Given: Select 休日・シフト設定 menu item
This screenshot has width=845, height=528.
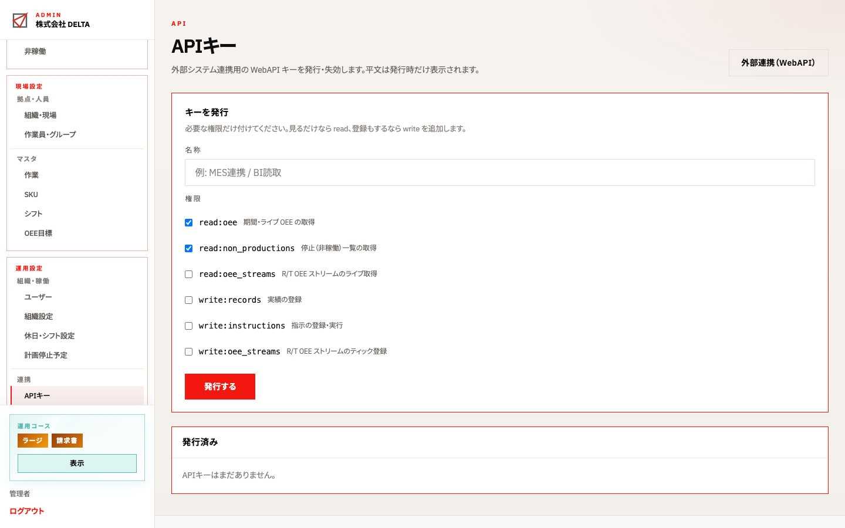Looking at the screenshot, I should coord(77,336).
